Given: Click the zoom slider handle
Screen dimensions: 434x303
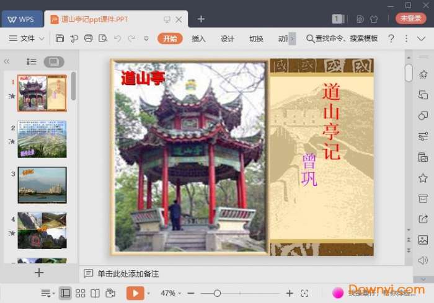Looking at the screenshot, I should (x=217, y=293).
